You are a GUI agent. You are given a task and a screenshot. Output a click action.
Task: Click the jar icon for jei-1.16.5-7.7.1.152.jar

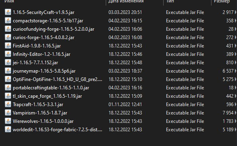tap(8, 62)
